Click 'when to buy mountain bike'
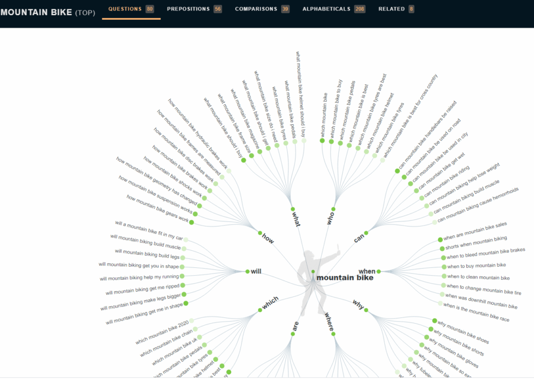534x379 pixels. pos(477,266)
